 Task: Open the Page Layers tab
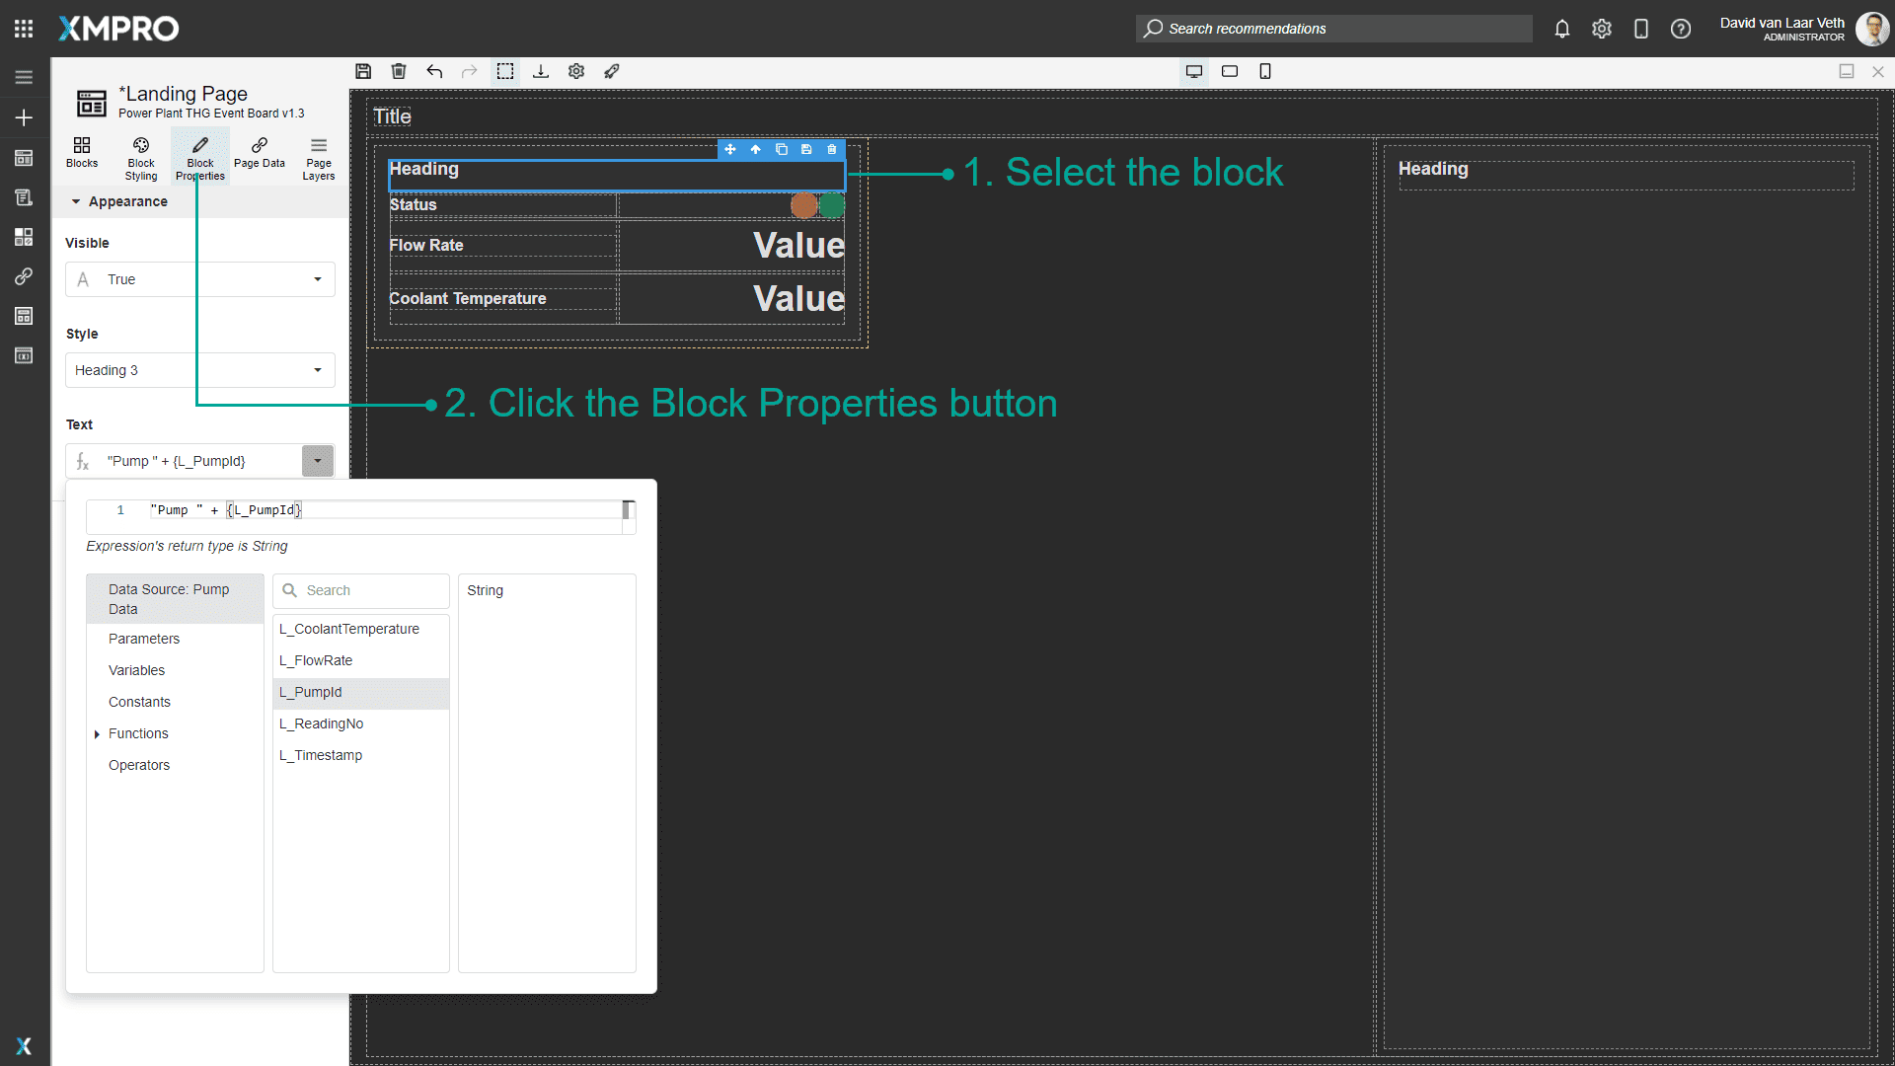click(319, 158)
